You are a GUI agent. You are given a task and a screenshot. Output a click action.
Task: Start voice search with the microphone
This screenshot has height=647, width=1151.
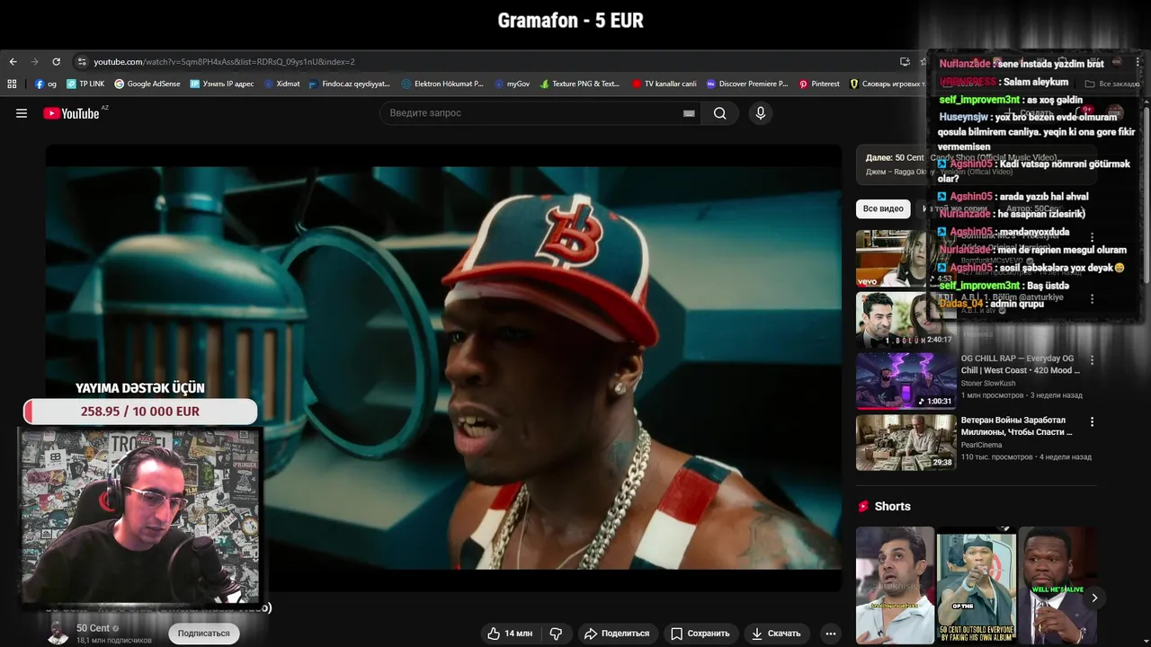761,113
